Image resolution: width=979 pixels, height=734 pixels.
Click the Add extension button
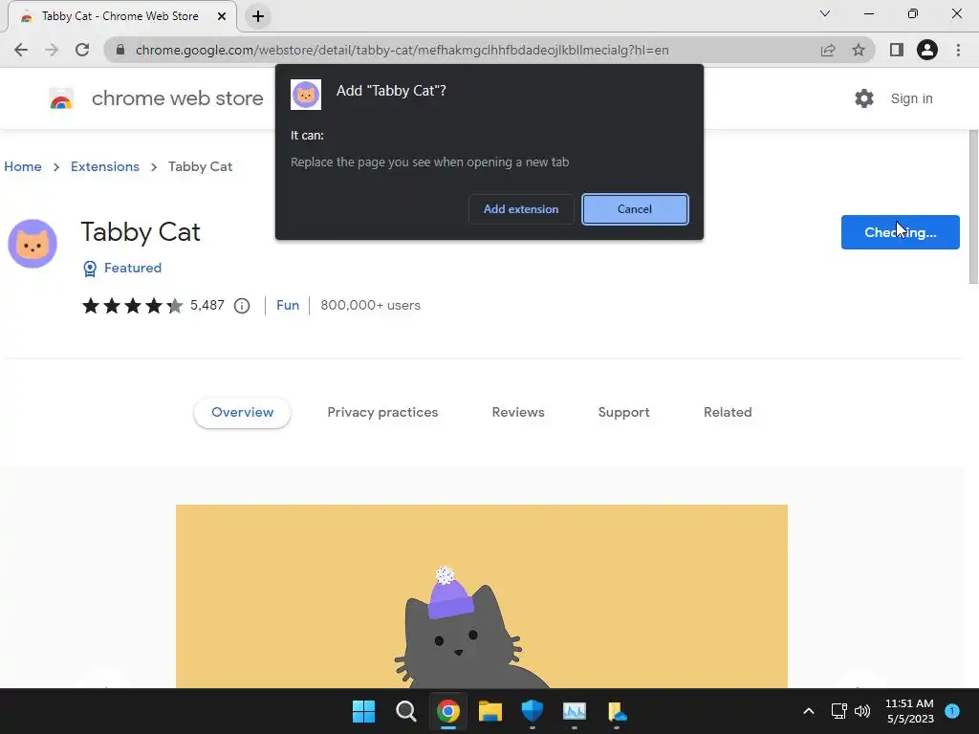pyautogui.click(x=521, y=209)
